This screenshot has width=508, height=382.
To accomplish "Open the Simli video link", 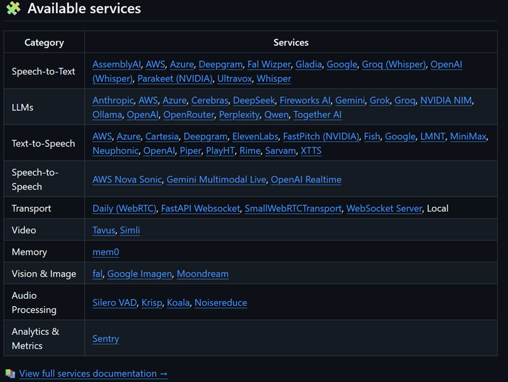I will pos(130,230).
